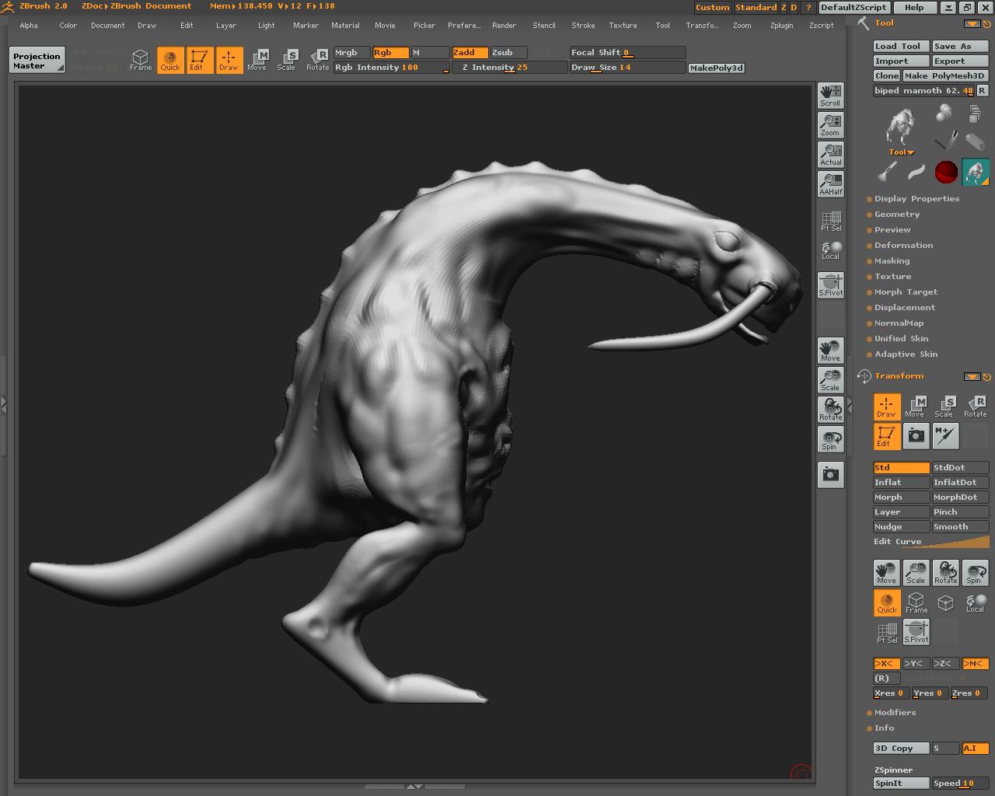Expand the Deformation section
The height and width of the screenshot is (796, 995).
[903, 246]
